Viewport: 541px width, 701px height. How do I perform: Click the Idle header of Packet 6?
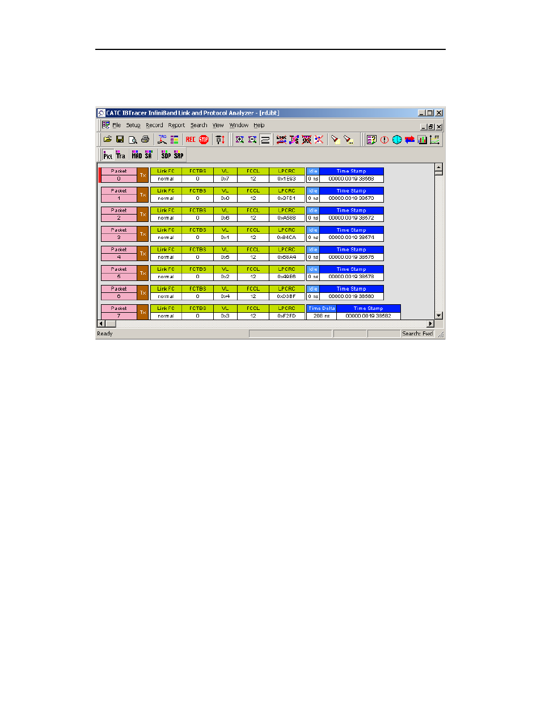pos(313,289)
